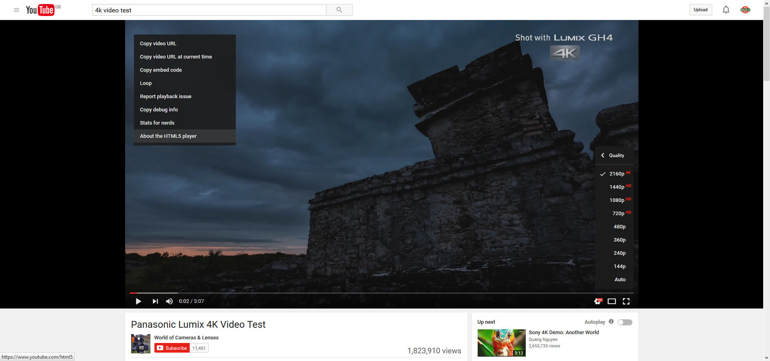Click the scrollbar down arrow

pos(766,358)
